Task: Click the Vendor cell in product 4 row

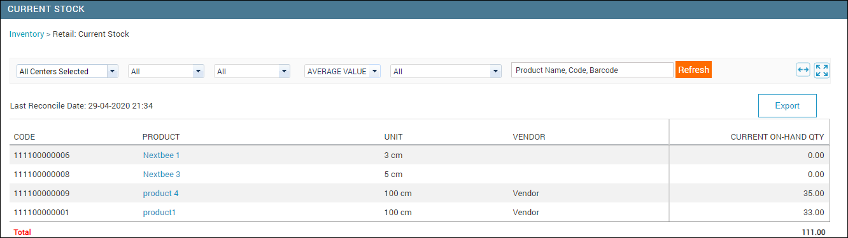Action: pyautogui.click(x=526, y=193)
